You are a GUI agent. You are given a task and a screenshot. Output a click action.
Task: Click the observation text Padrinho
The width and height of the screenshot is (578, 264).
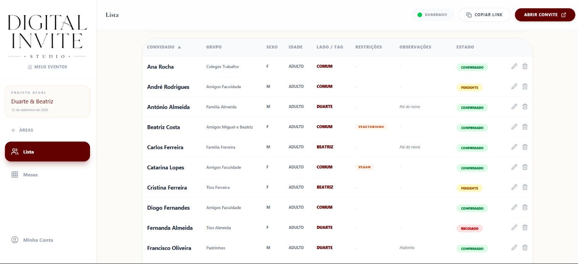click(x=407, y=248)
